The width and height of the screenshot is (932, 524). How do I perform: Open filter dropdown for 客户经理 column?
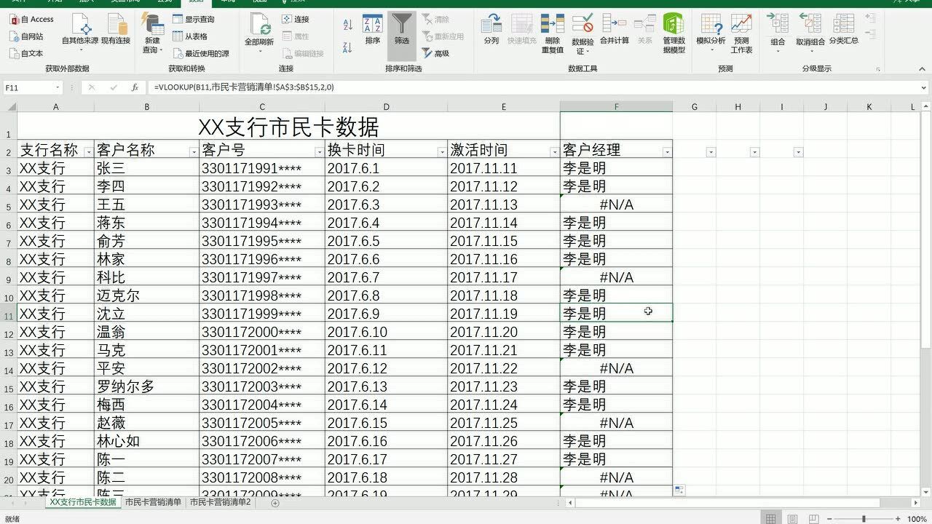[667, 151]
